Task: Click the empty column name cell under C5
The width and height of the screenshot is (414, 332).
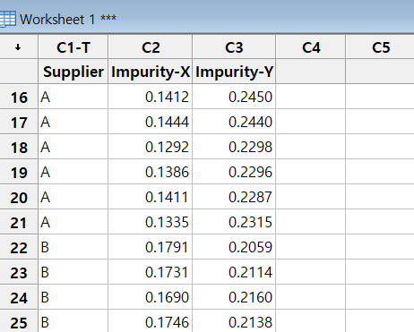Action: click(x=380, y=72)
